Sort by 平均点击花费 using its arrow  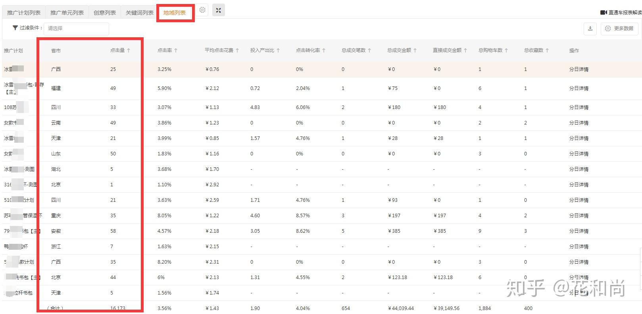pyautogui.click(x=237, y=50)
